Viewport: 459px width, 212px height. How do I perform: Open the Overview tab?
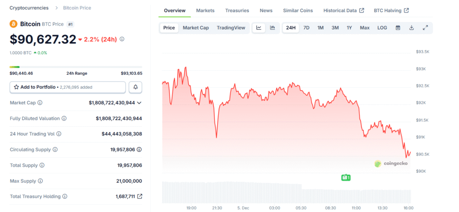[175, 11]
